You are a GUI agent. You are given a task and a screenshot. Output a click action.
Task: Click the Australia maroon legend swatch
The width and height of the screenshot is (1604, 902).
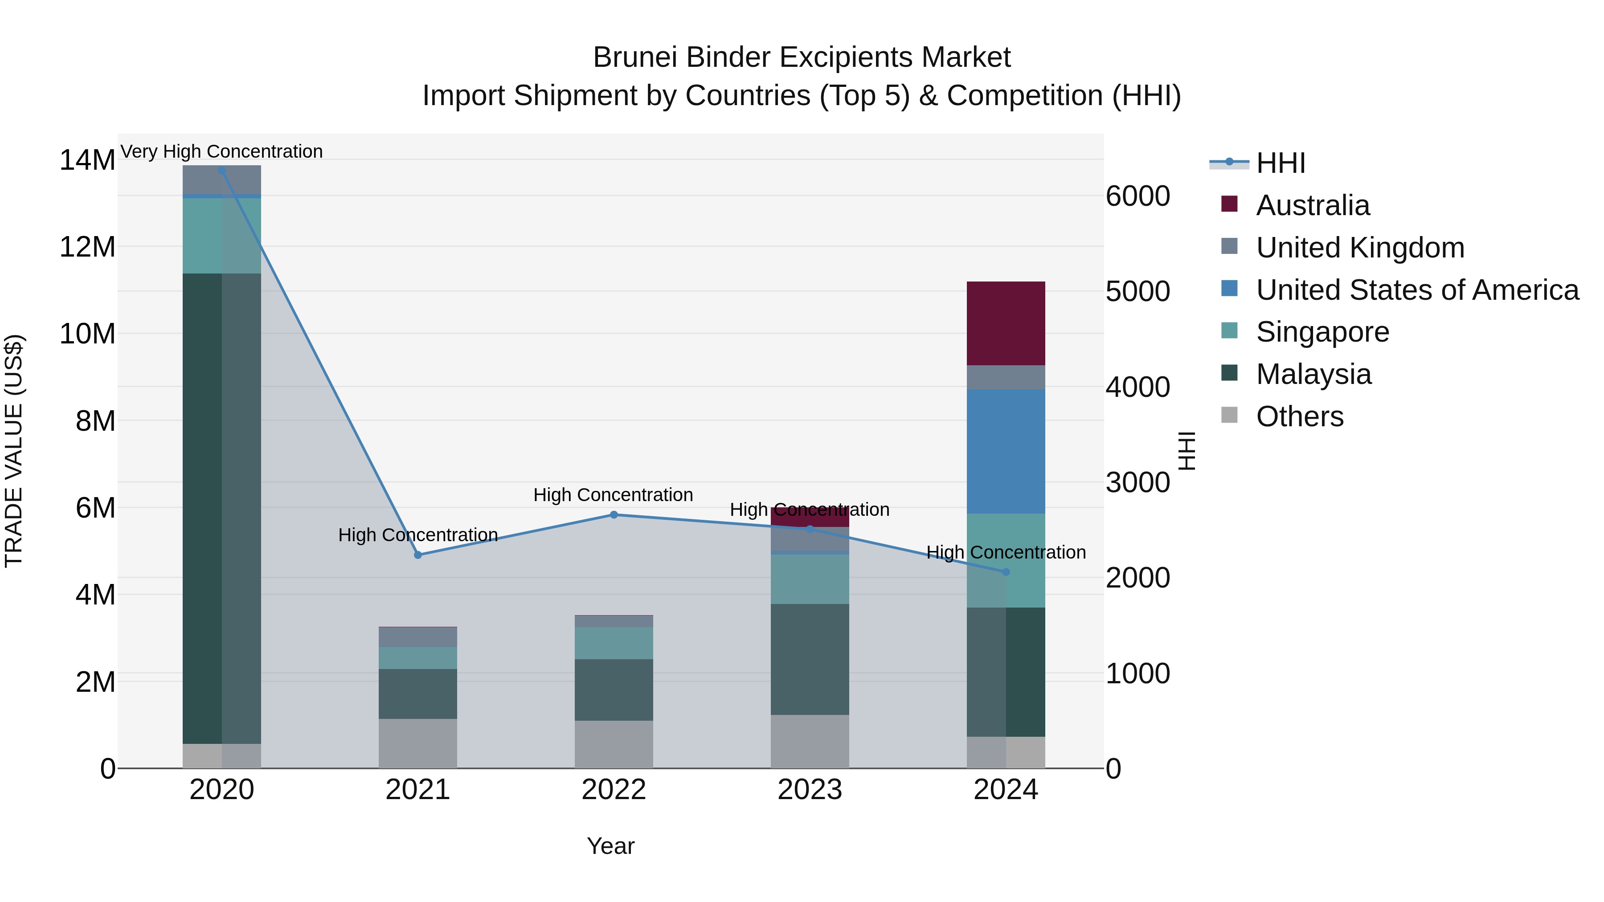tap(1229, 204)
